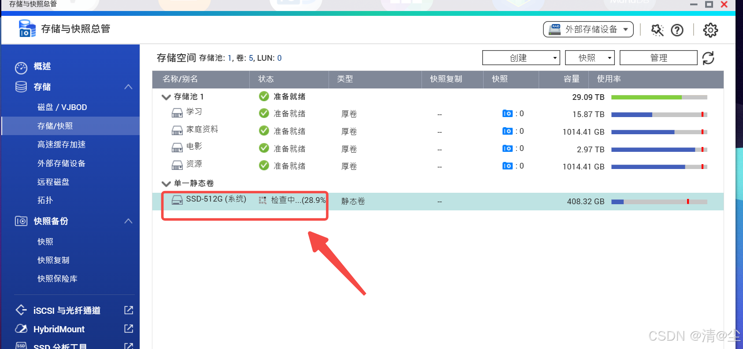Click the 资源 volume drive icon
This screenshot has height=349, width=743.
(177, 165)
